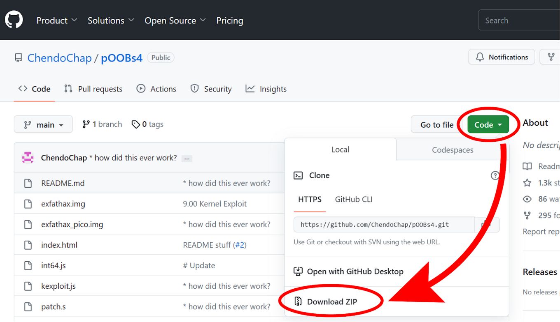Open the '9.00 Kernel Exploit' commit message
The image size is (560, 322).
(215, 204)
